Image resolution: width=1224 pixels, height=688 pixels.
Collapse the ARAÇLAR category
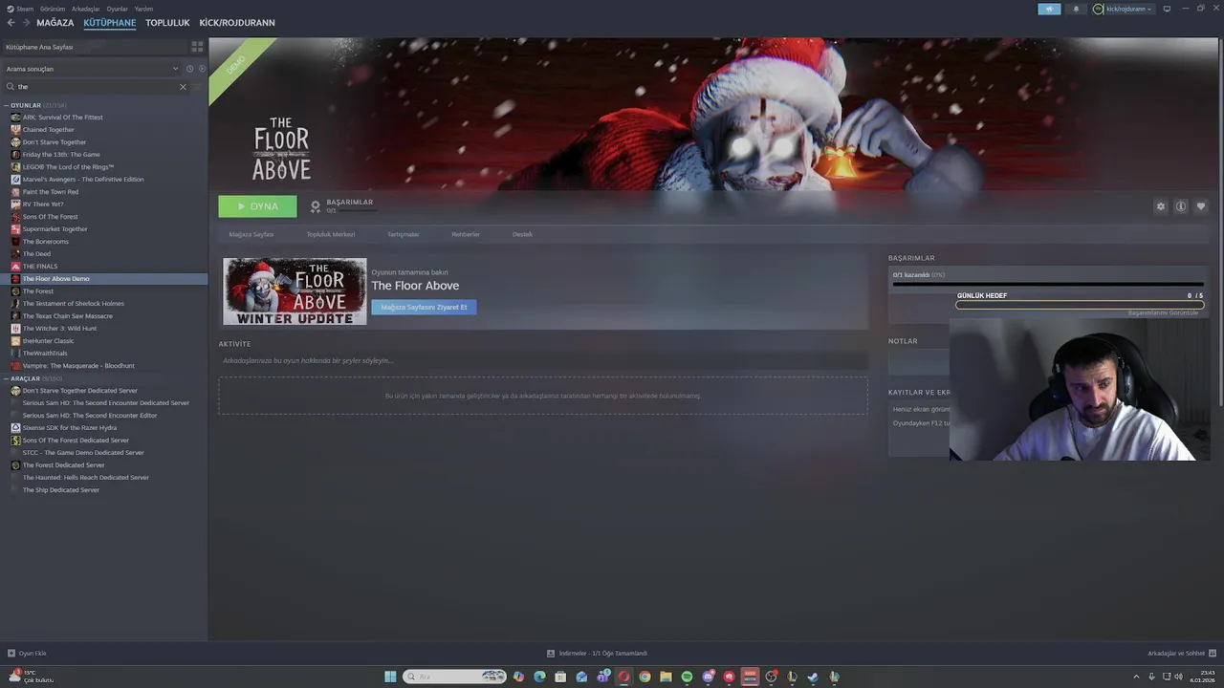[7, 378]
